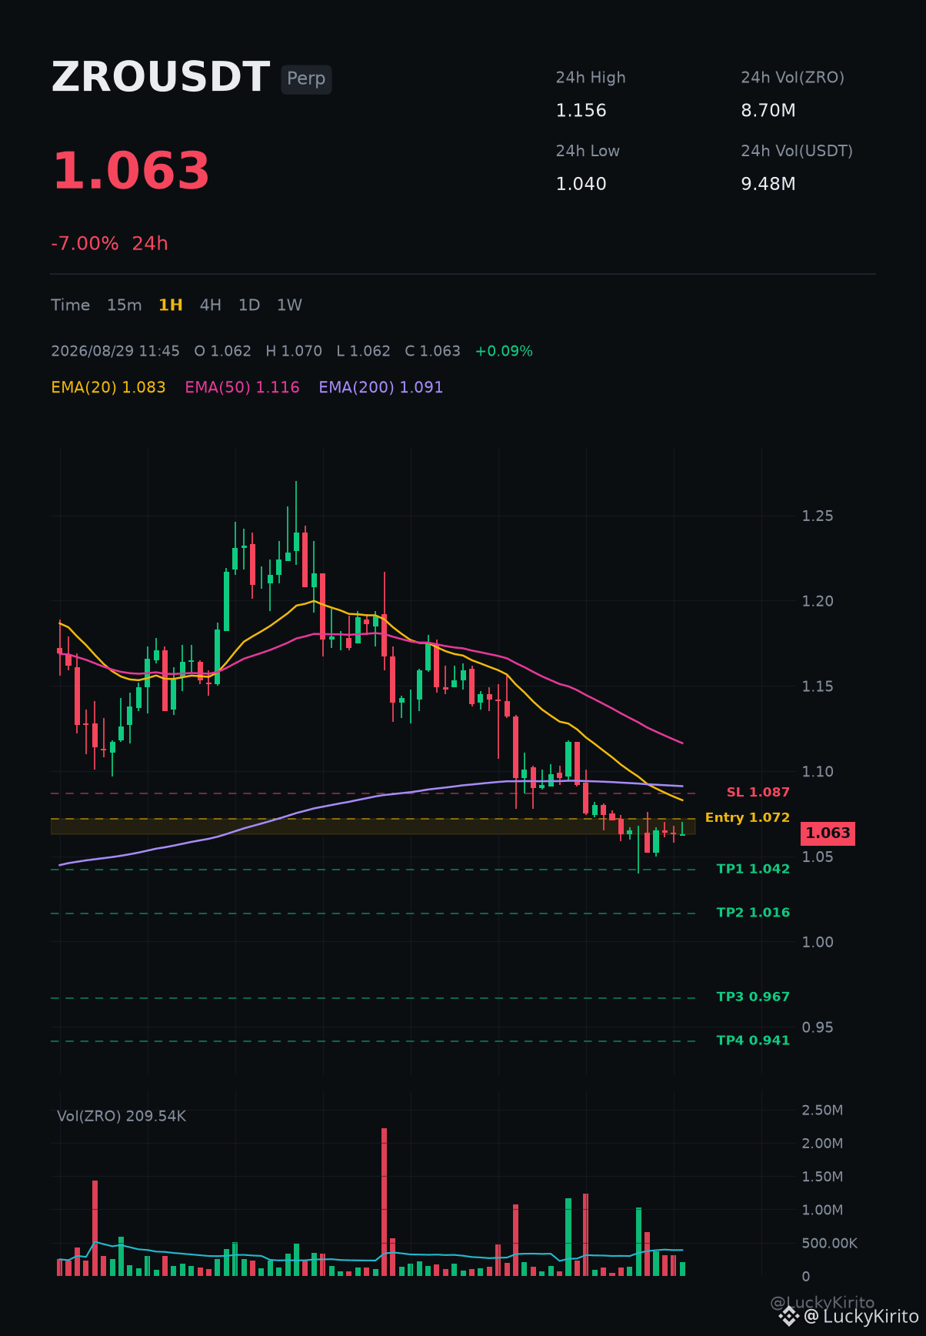Click the 1.15 price axis label

pyautogui.click(x=818, y=686)
